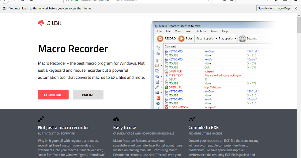The height and width of the screenshot is (158, 301).
Task: Click Open Network Login Page button
Action: pyautogui.click(x=274, y=8)
